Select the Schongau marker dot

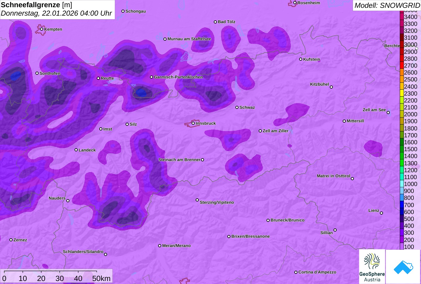coord(123,11)
